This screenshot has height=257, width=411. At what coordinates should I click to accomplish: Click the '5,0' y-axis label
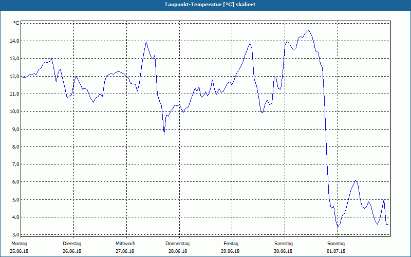pyautogui.click(x=16, y=200)
